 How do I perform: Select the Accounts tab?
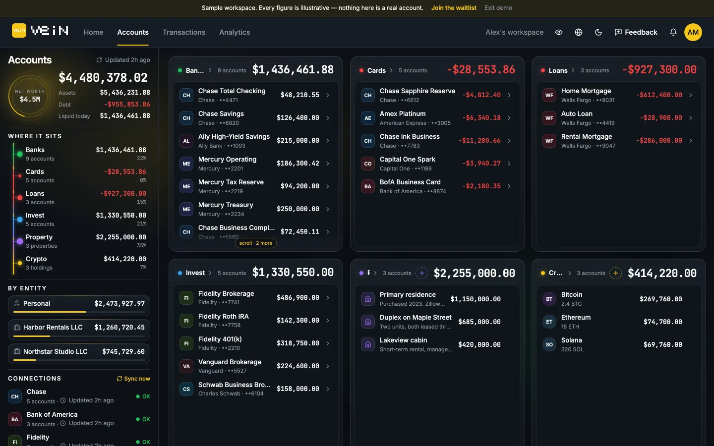coord(133,32)
